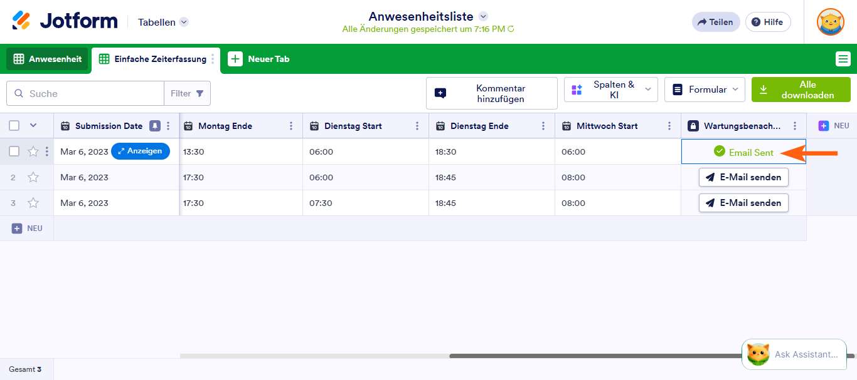Click the Montag Ende calendar icon
The height and width of the screenshot is (380, 857).
coord(188,126)
